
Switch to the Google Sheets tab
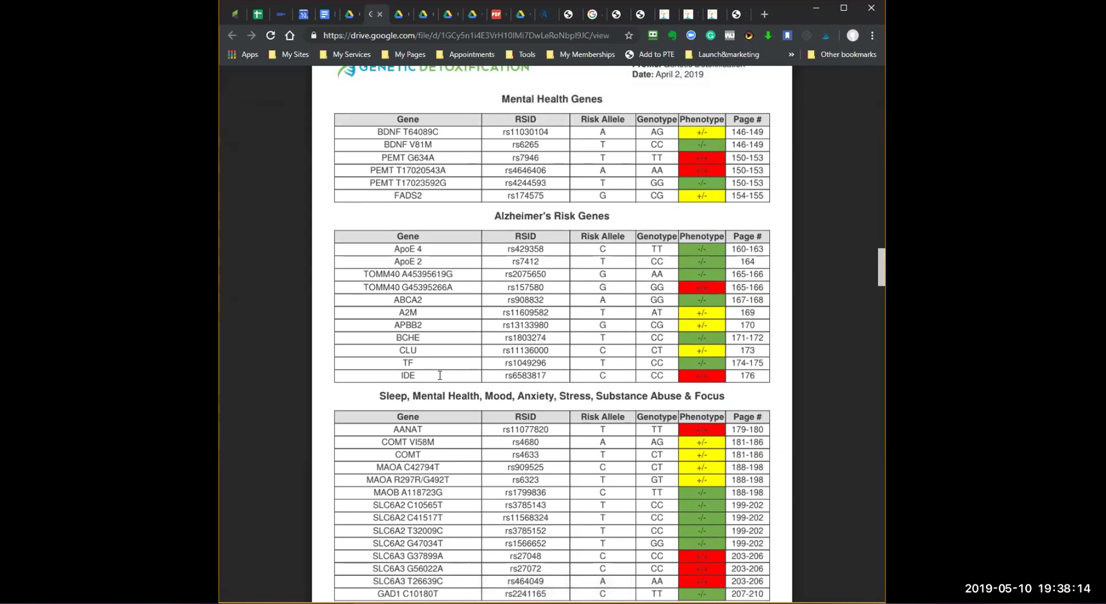[258, 14]
